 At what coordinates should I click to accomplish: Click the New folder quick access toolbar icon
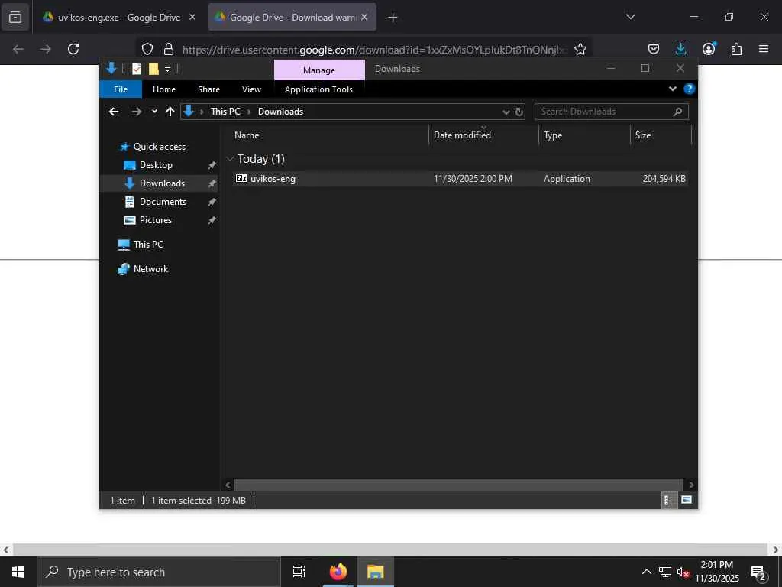coord(153,69)
